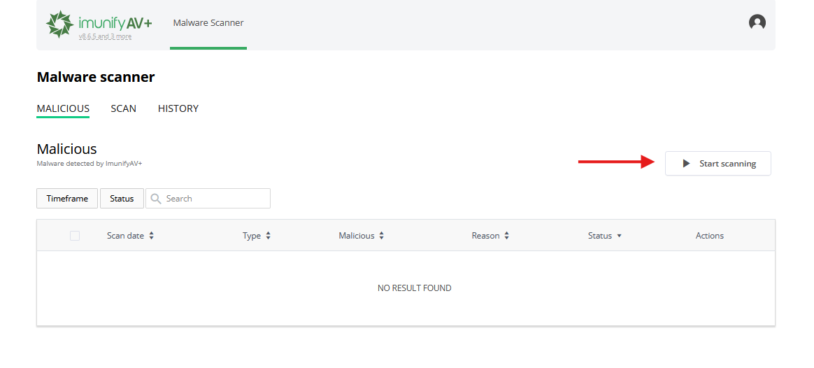Sort by Scan date arrows icon
This screenshot has width=814, height=368.
tap(152, 236)
